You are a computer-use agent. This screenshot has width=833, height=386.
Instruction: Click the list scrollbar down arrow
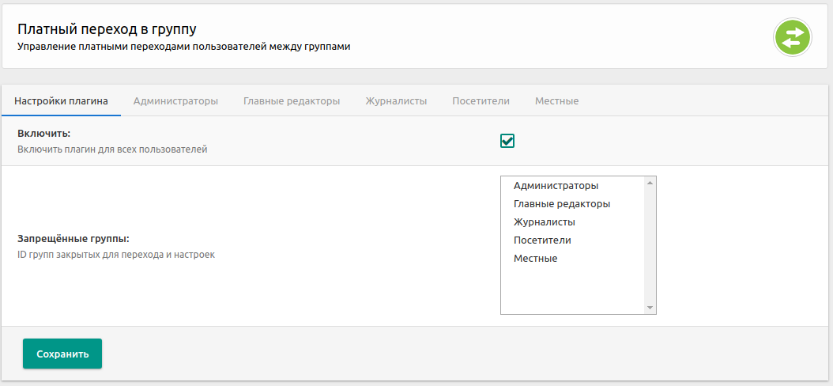point(650,308)
